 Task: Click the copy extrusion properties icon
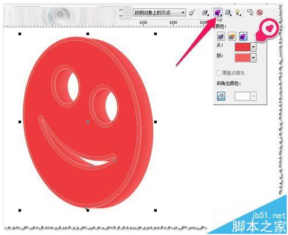click(250, 12)
